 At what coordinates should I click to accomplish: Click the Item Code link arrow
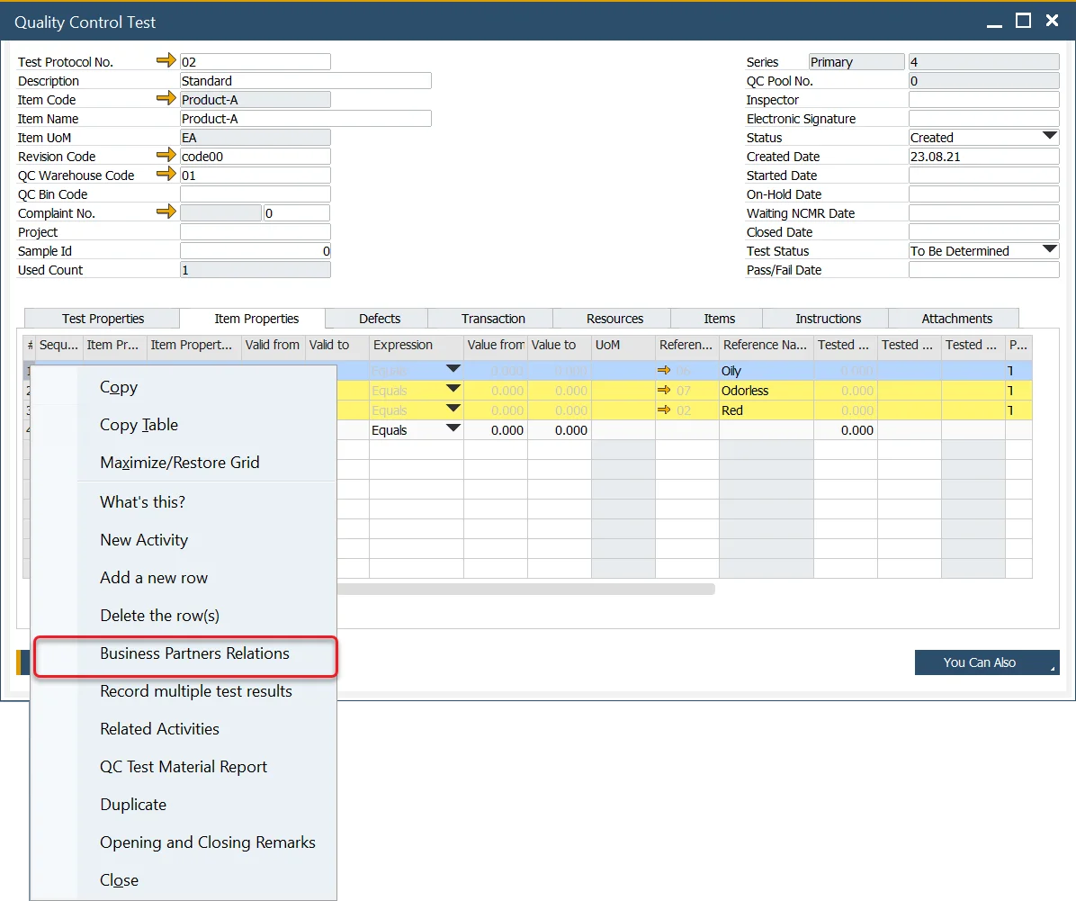click(x=166, y=99)
